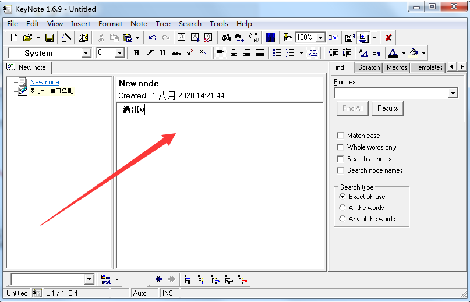Screen dimensions: 470x302
Task: Open the Format menu
Action: (110, 24)
